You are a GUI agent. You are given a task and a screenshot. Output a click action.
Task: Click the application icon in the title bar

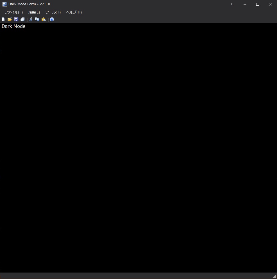coord(4,4)
